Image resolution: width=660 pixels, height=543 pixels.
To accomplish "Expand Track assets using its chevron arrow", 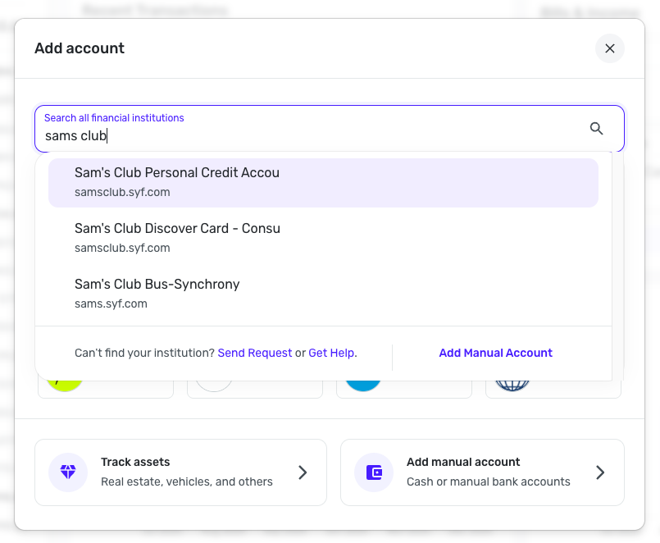I will pyautogui.click(x=303, y=472).
